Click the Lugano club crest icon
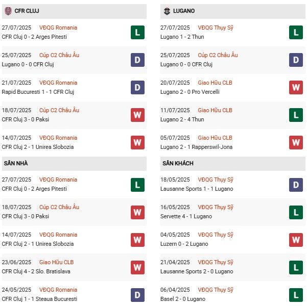This screenshot has width=307, height=306. (167, 11)
